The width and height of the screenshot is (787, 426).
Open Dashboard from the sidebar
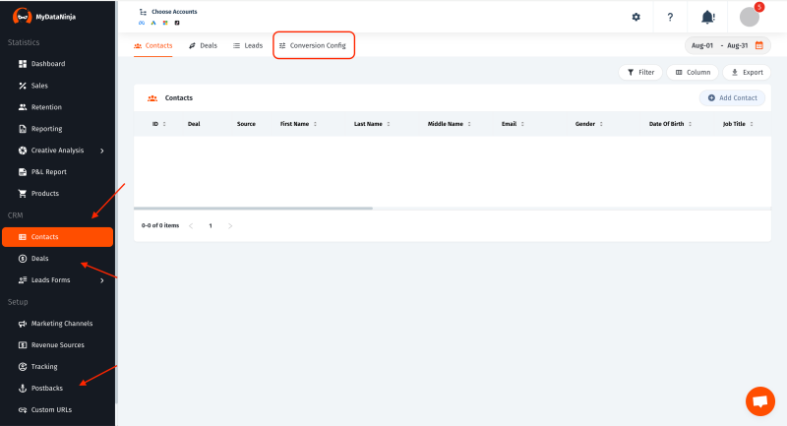47,64
